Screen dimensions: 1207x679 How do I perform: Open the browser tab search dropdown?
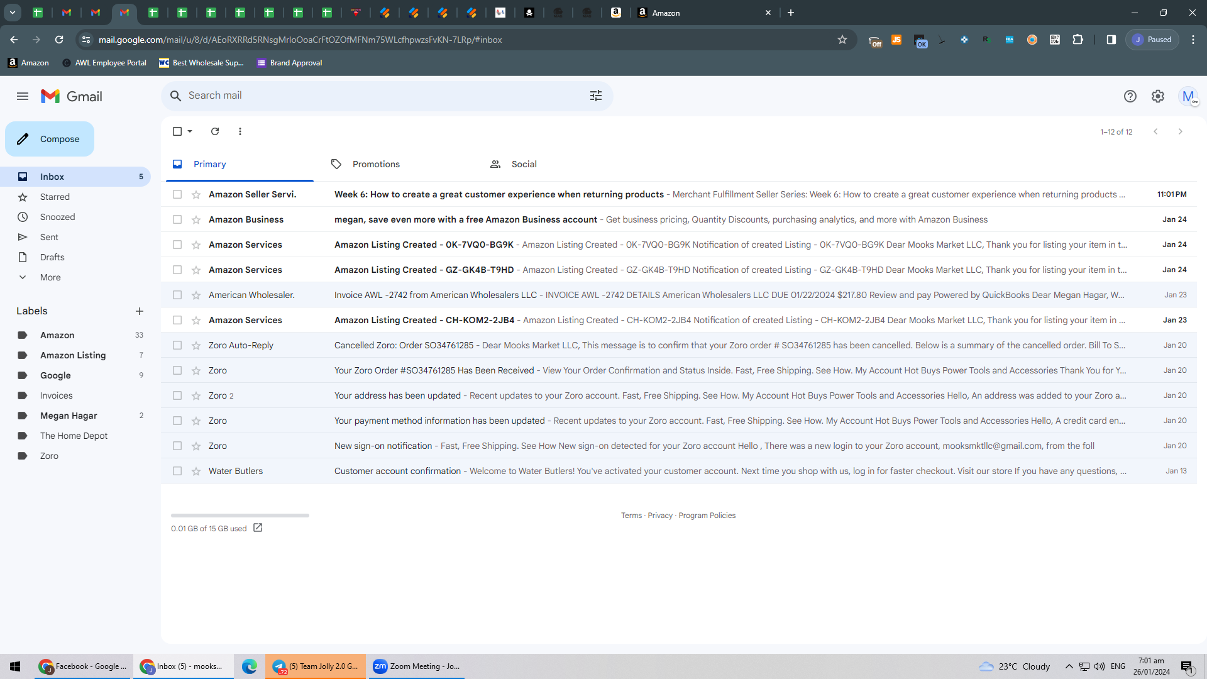pos(12,13)
